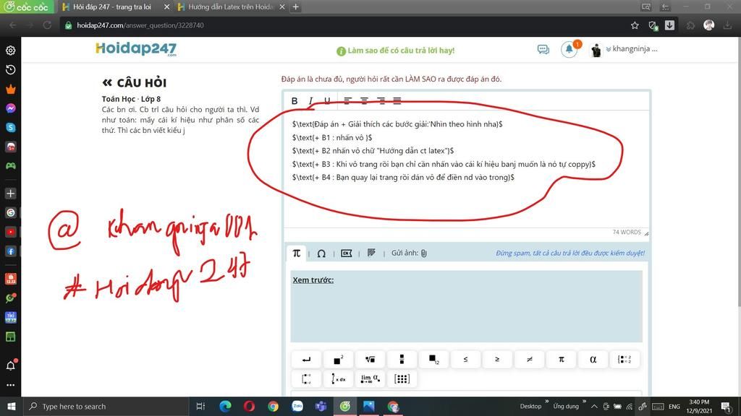Insert the alpha symbol
Image resolution: width=741 pixels, height=416 pixels.
[593, 360]
